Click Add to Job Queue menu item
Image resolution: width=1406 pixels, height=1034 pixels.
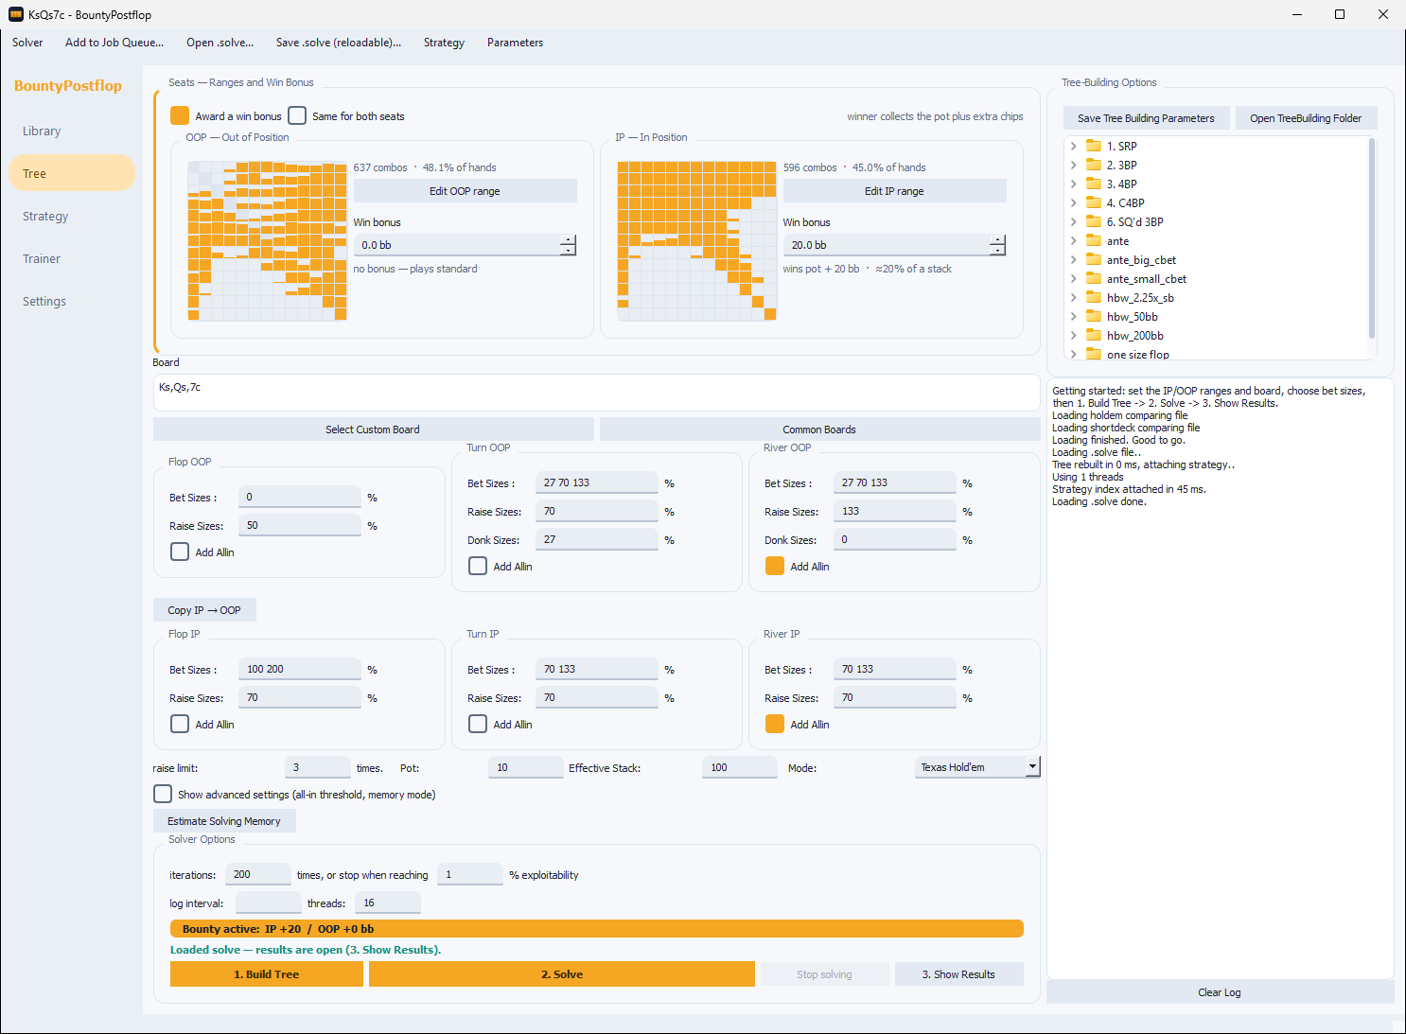[114, 43]
